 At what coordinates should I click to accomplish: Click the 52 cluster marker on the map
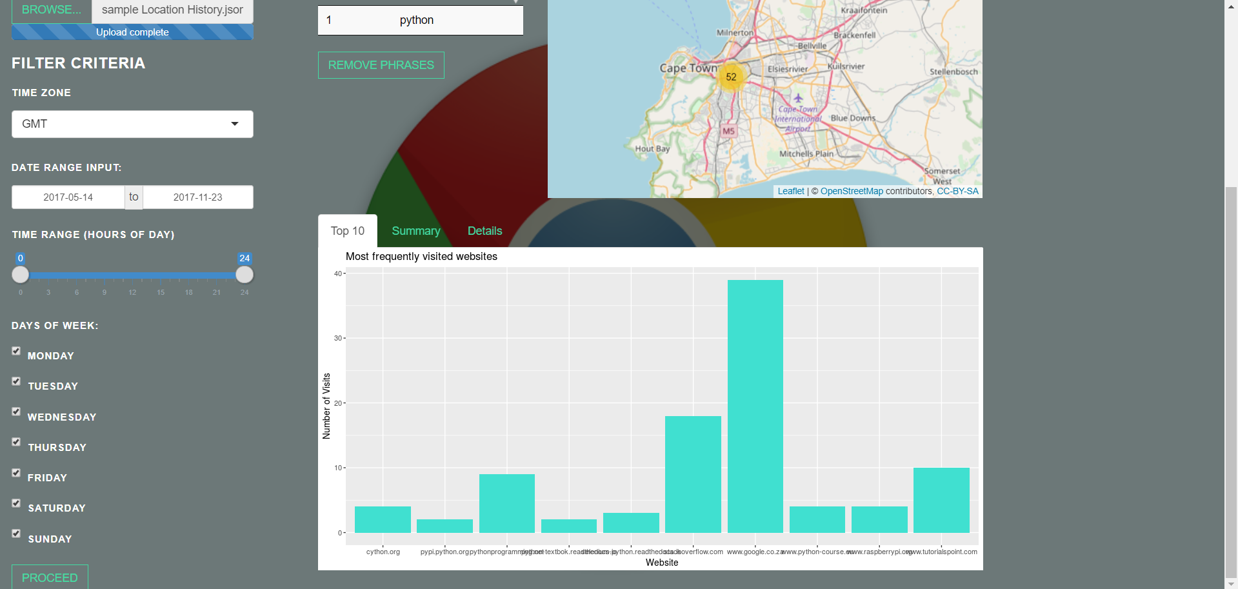point(731,77)
